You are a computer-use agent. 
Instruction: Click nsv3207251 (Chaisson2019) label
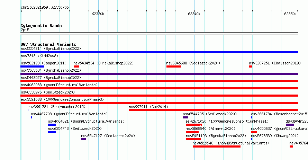(275, 63)
